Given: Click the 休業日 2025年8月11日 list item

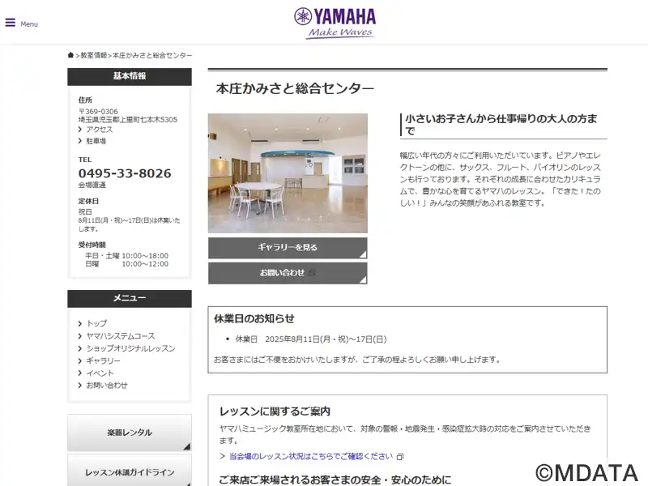Looking at the screenshot, I should click(x=311, y=339).
